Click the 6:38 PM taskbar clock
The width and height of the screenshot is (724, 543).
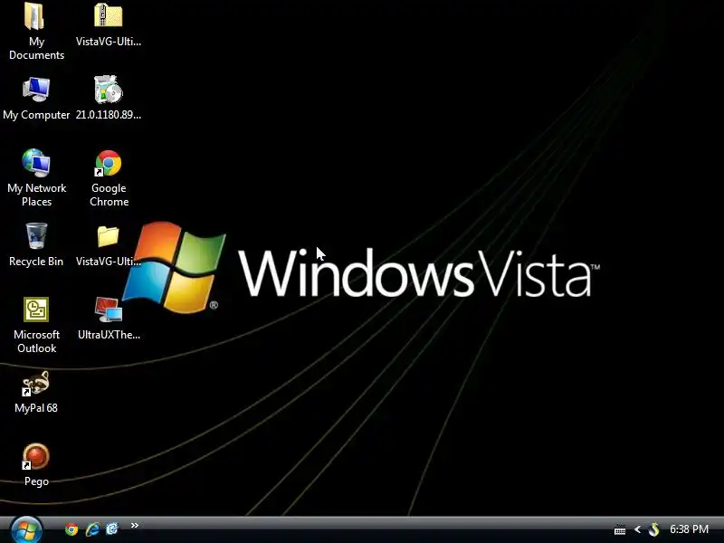pos(689,529)
